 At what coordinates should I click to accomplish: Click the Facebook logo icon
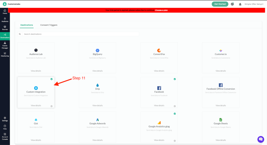(x=159, y=88)
